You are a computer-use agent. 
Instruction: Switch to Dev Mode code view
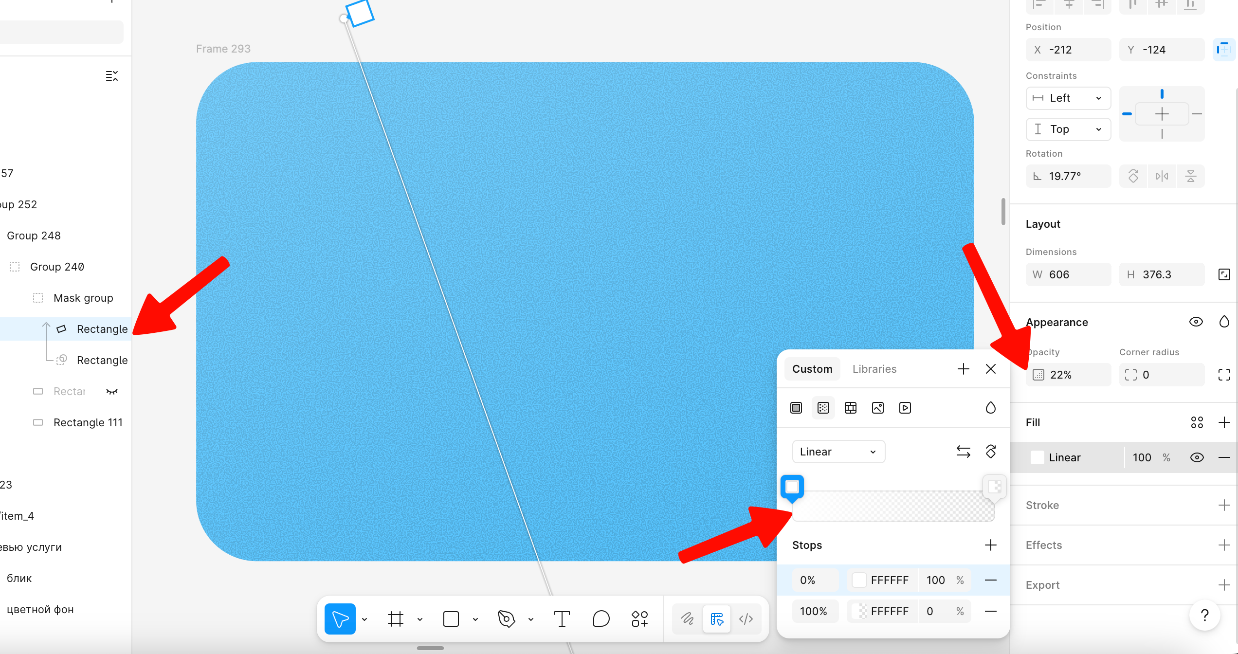[746, 619]
